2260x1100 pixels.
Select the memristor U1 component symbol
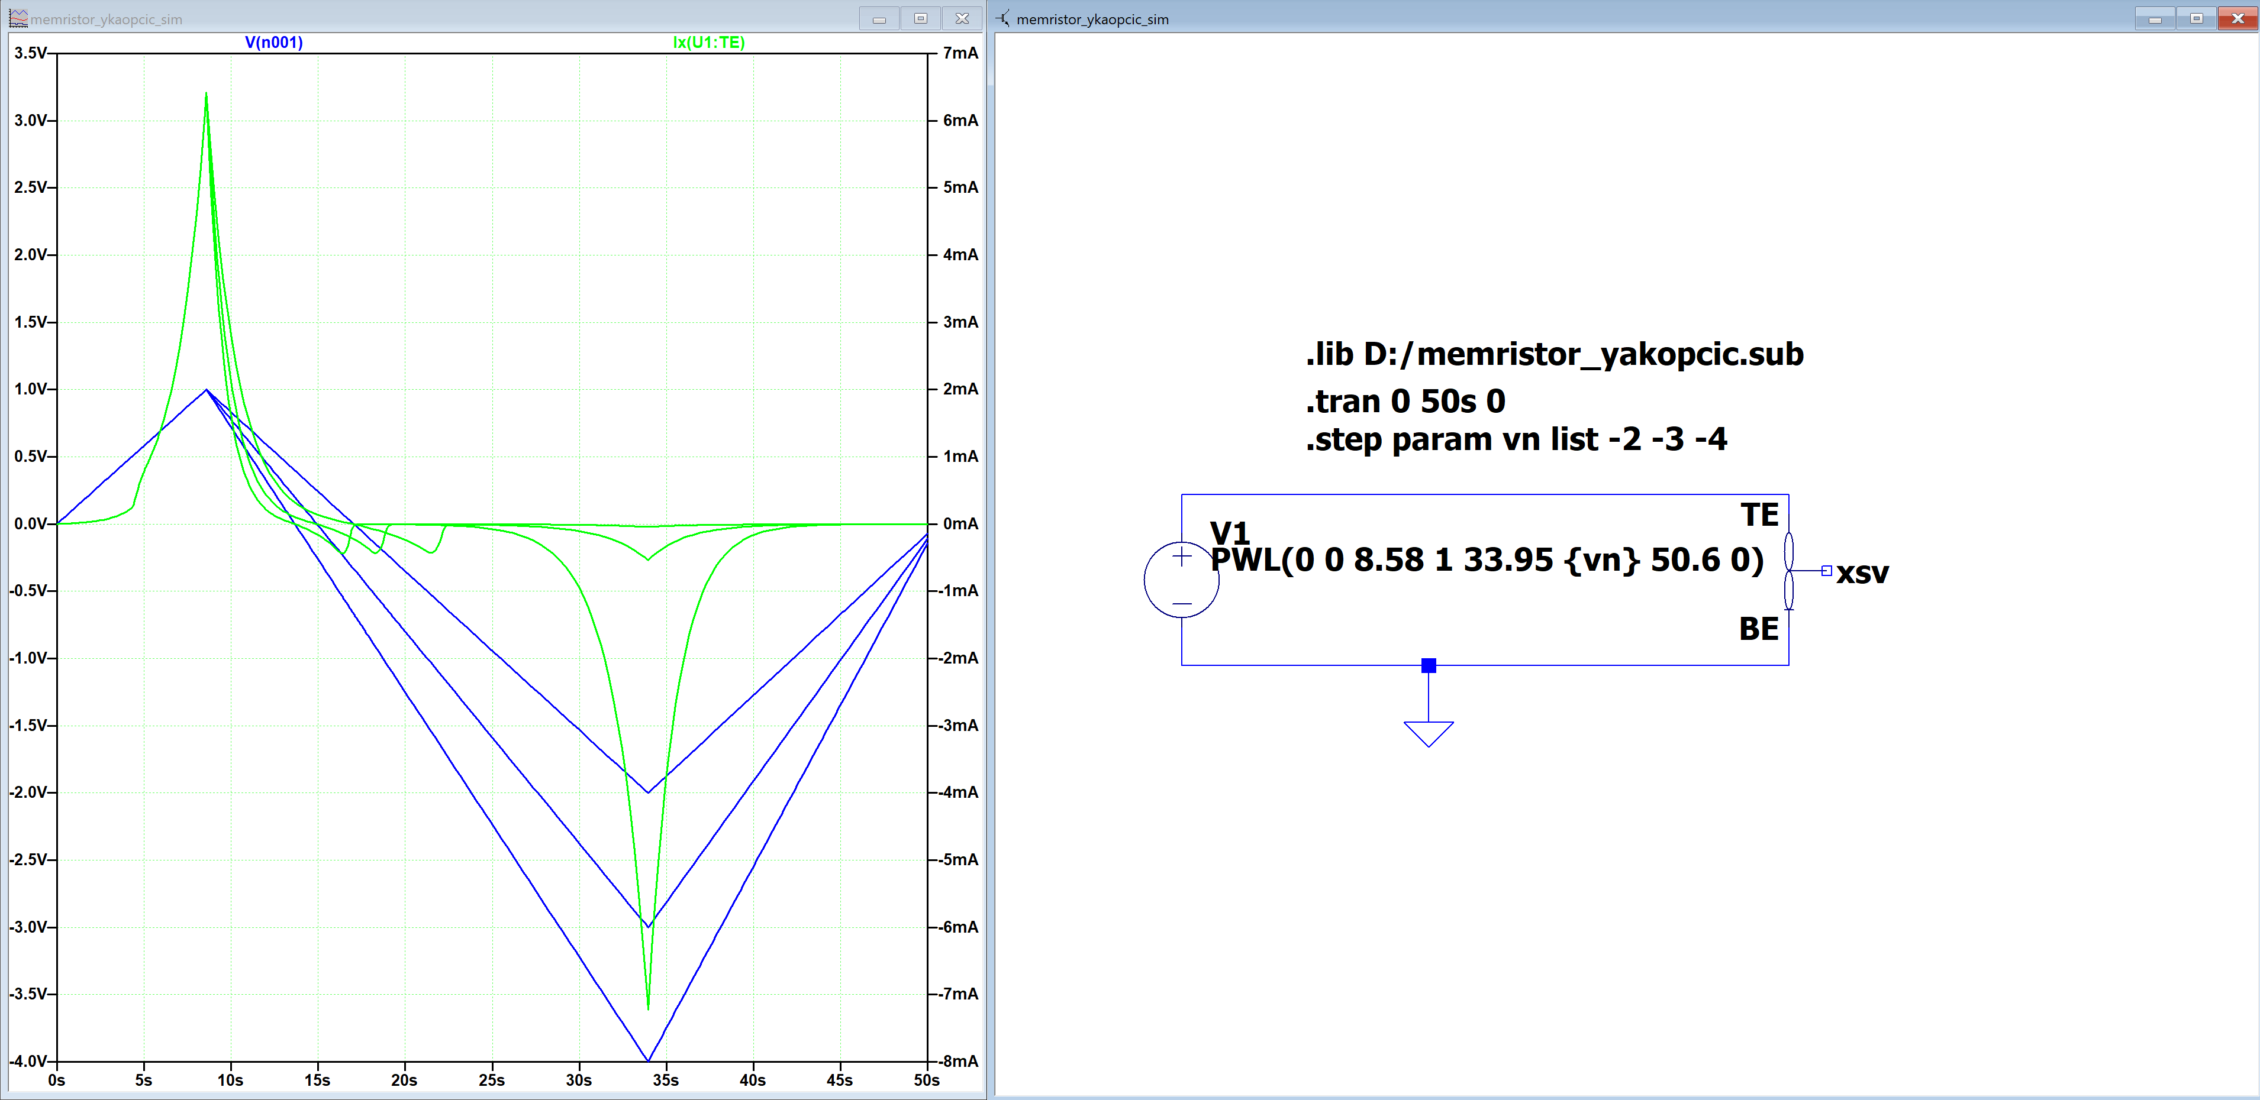coord(1789,571)
